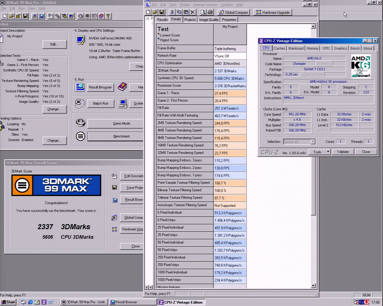Switch to the Image Quality tab
The height and width of the screenshot is (306, 383).
[x=209, y=20]
